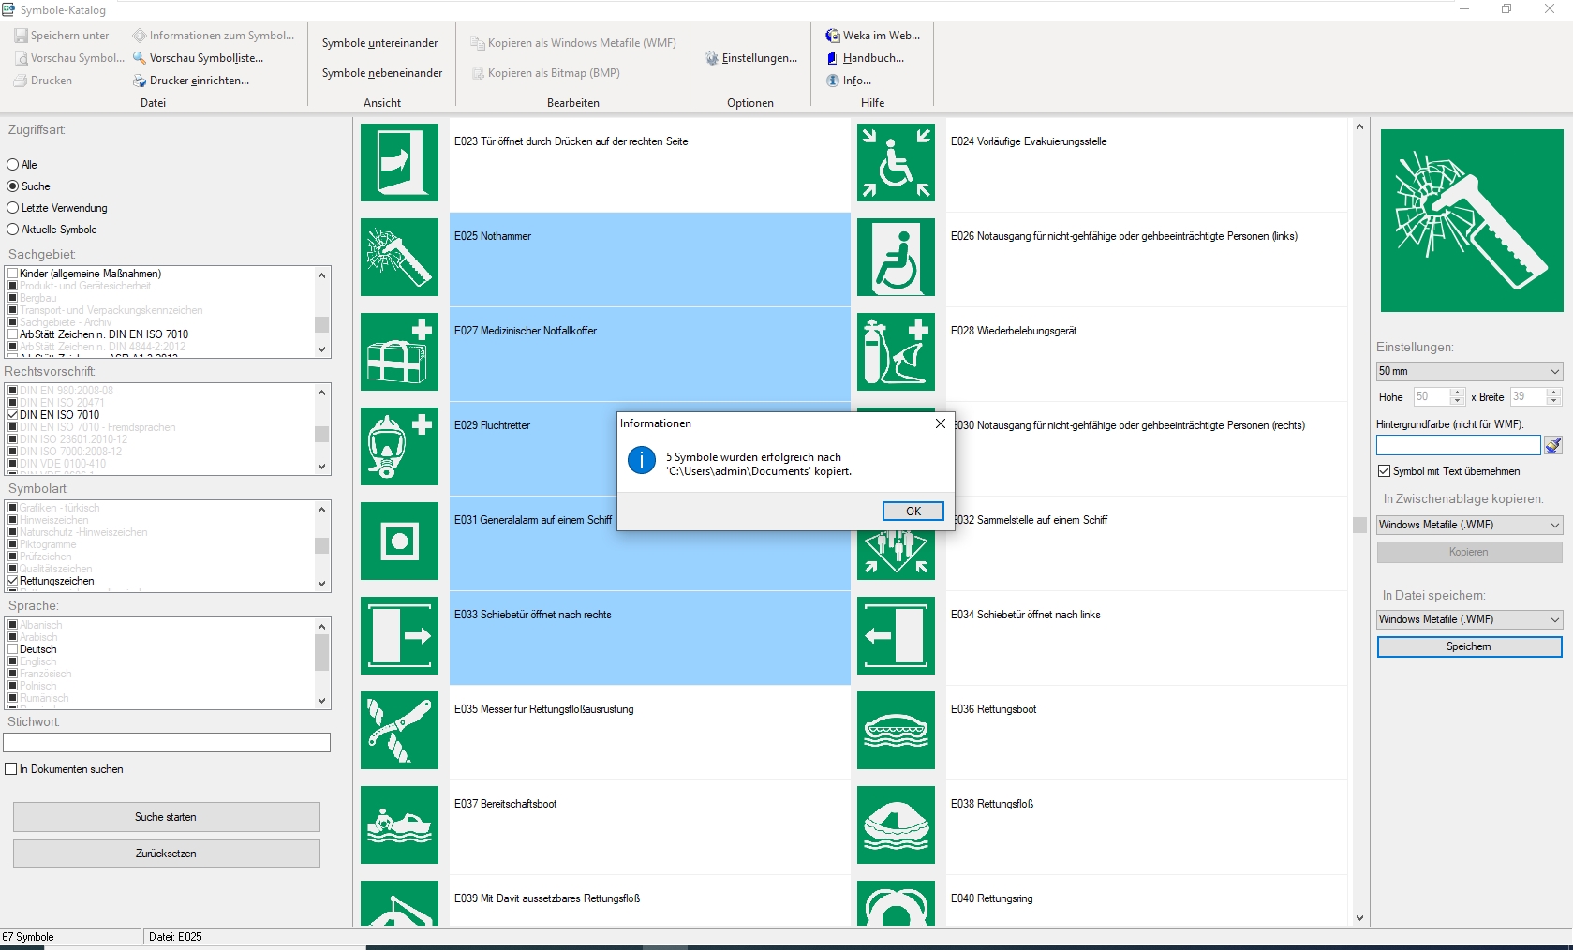
Task: Click the Hintergrundfarbe color field
Action: coord(1458,445)
